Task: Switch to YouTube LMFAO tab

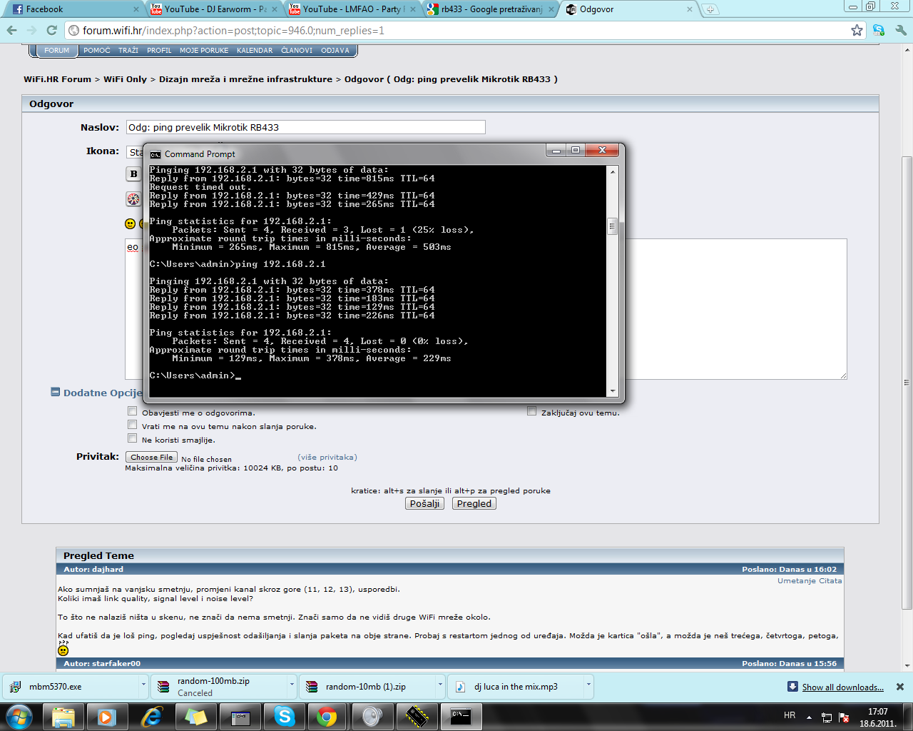Action: (351, 9)
